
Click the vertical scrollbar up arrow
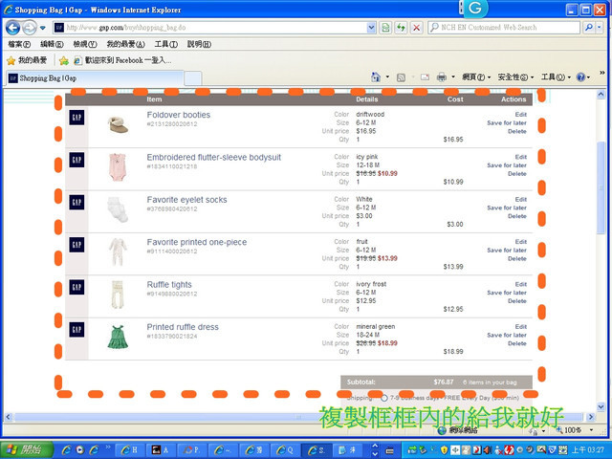click(x=601, y=94)
